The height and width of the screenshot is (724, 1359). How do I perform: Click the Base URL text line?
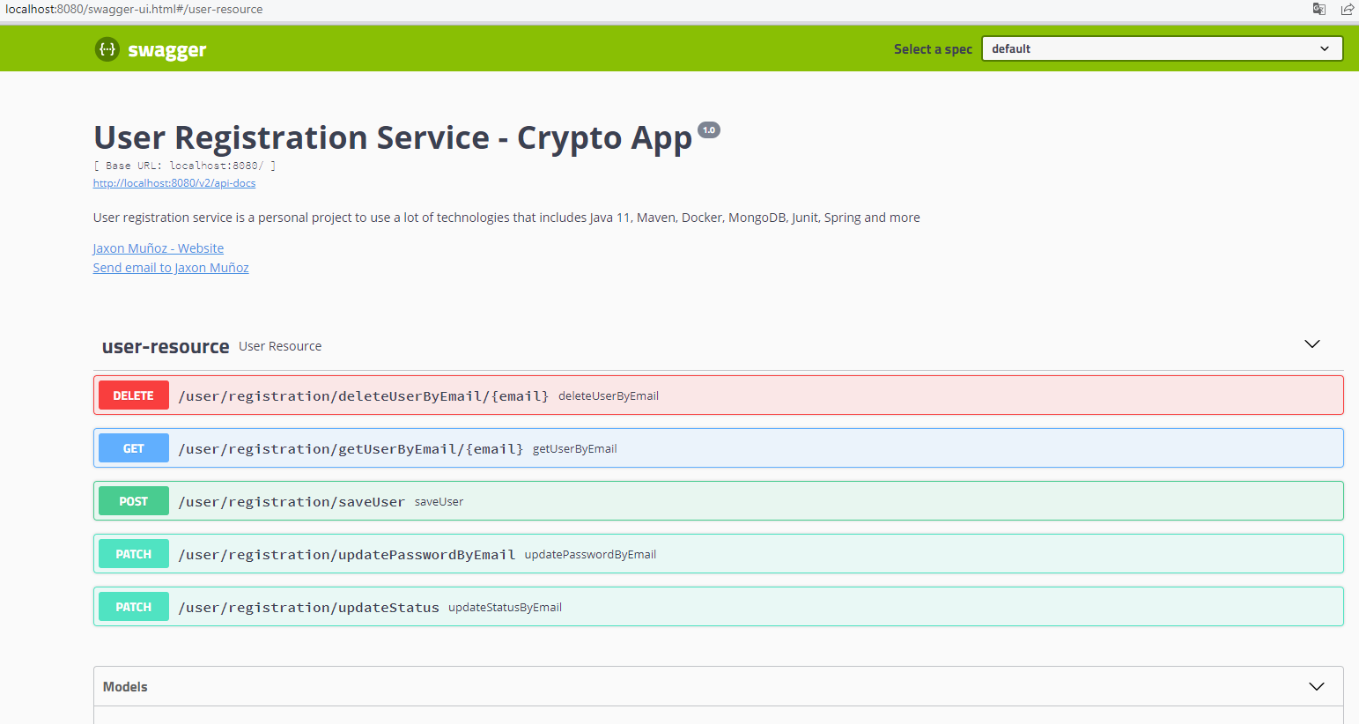[x=185, y=166]
